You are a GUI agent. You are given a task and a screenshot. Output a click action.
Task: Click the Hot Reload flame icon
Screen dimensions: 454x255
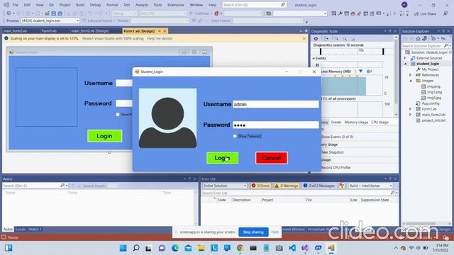pos(216,13)
